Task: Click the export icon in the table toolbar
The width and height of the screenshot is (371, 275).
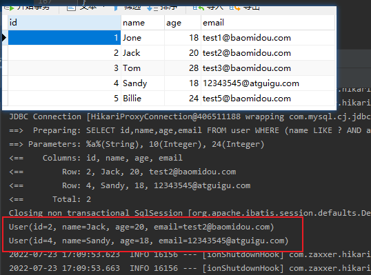Action: pyautogui.click(x=234, y=8)
